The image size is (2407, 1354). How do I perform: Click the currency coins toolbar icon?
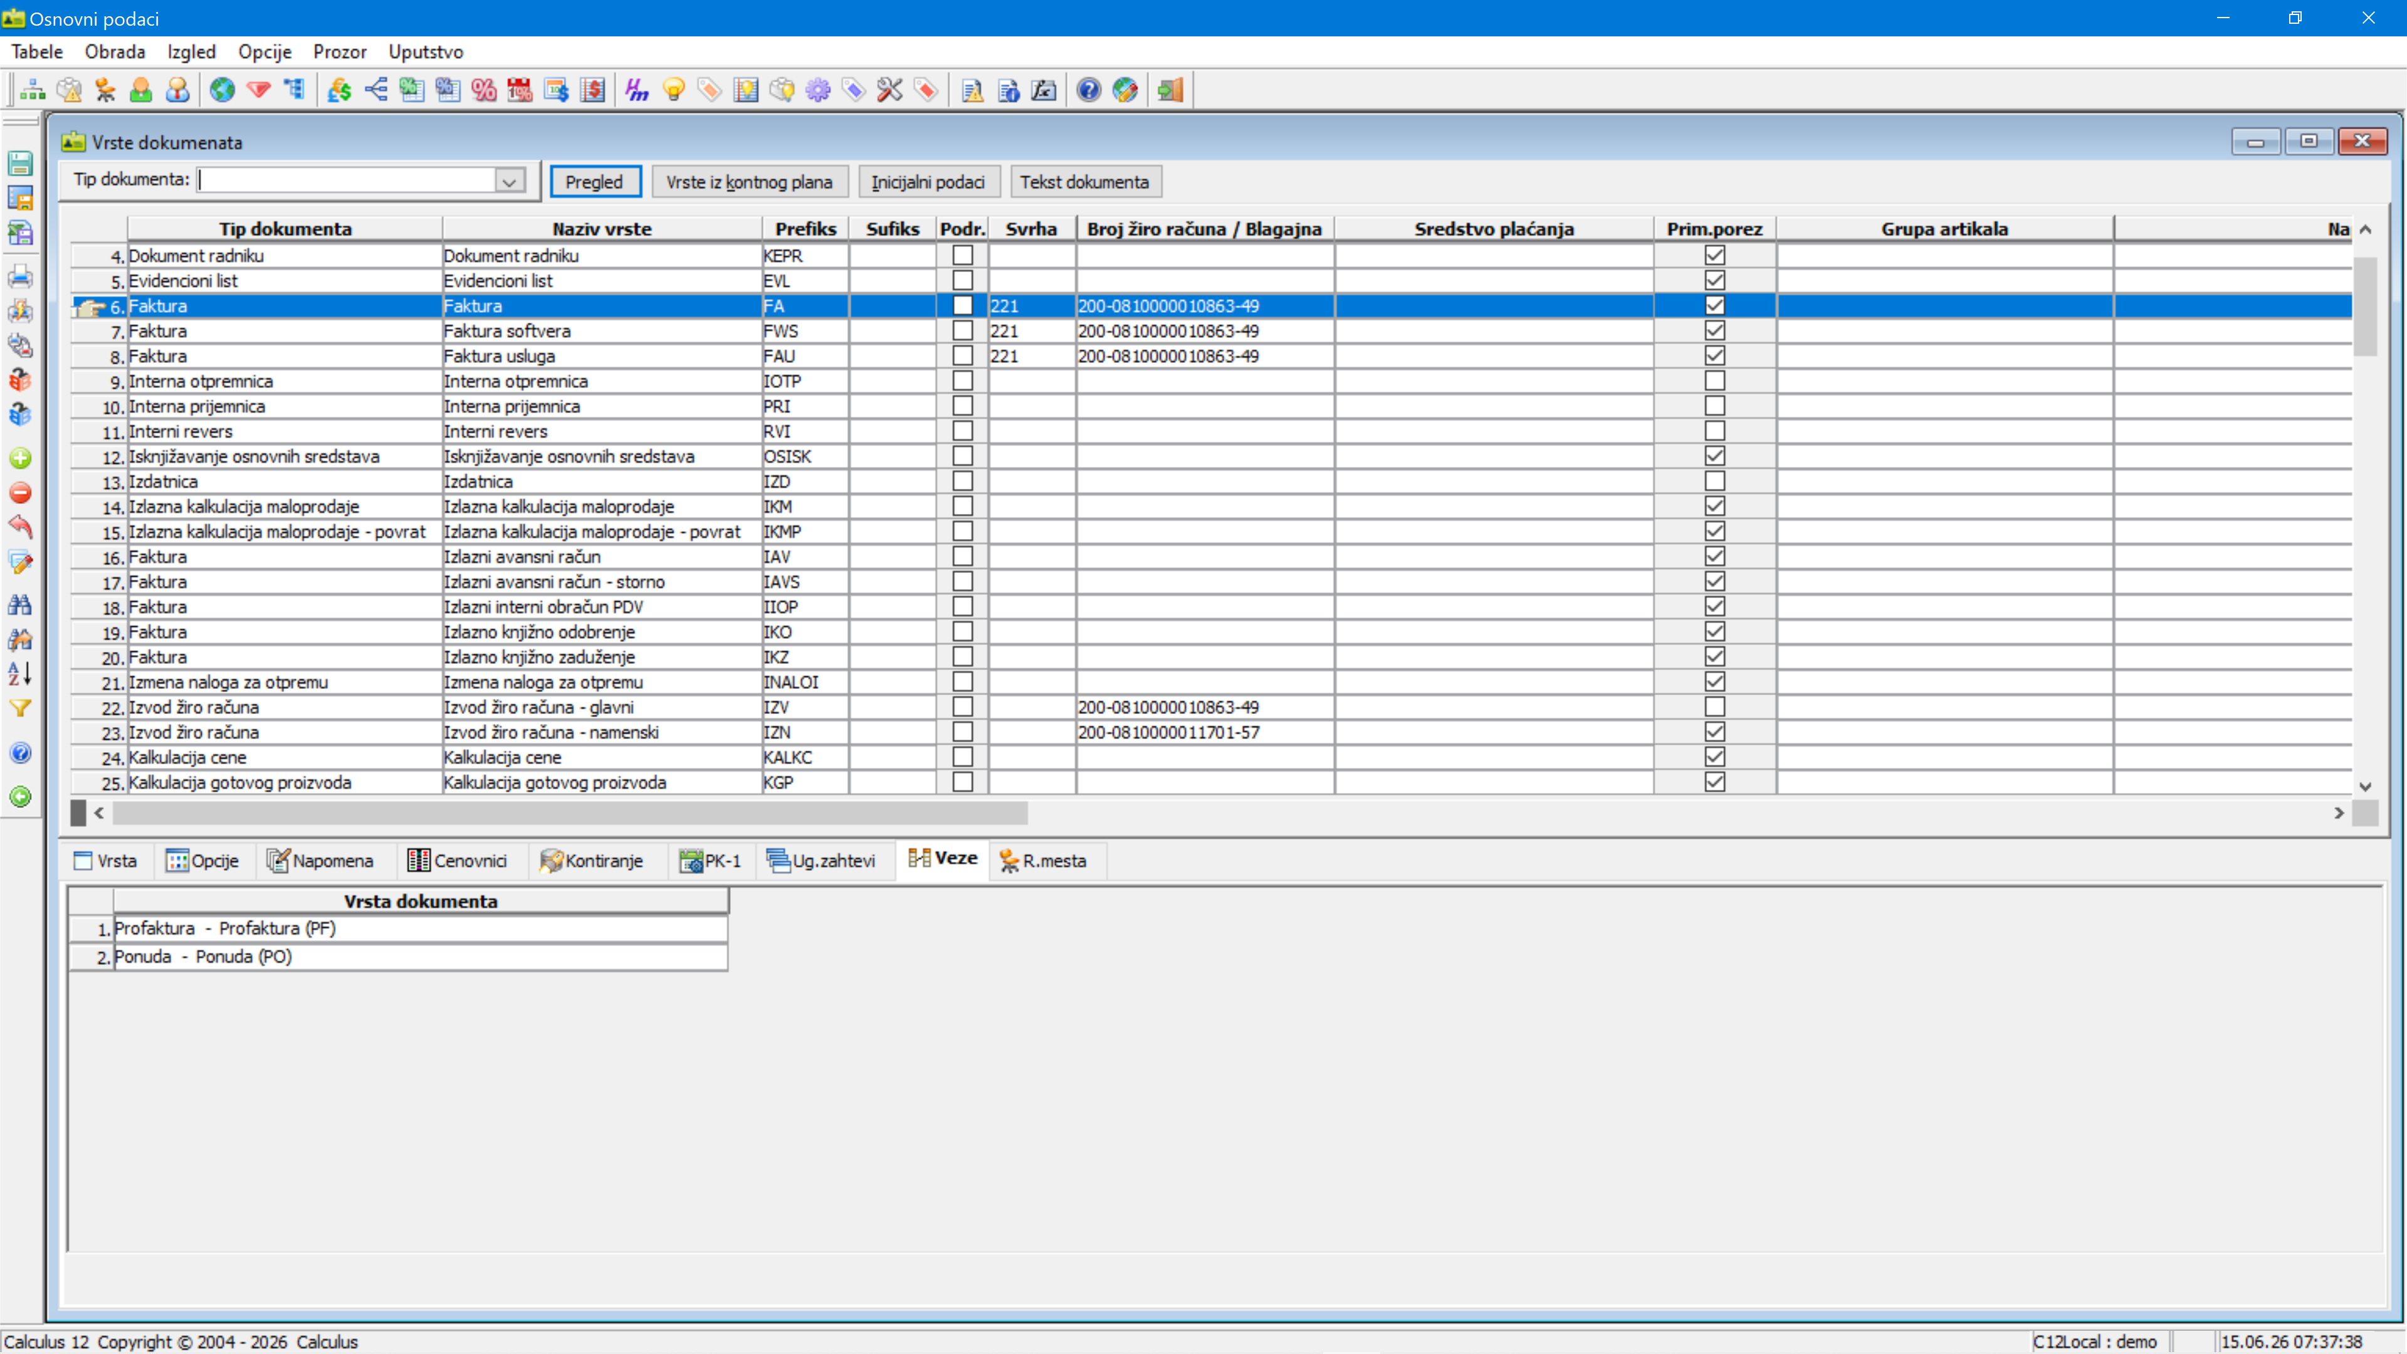(339, 90)
